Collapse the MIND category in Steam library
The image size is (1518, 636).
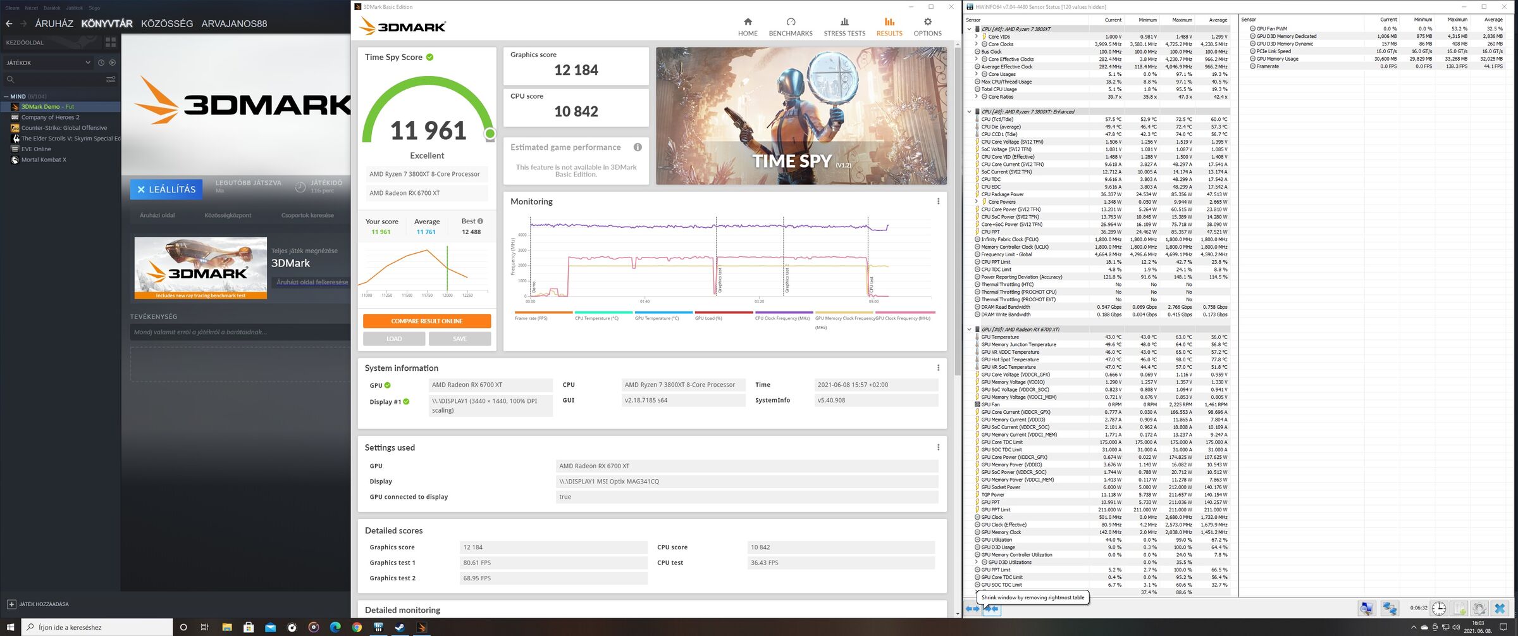6,96
